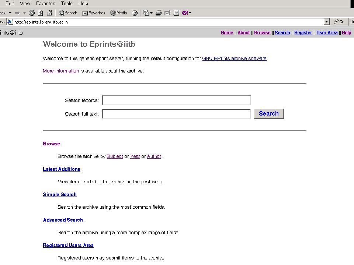Image resolution: width=354 pixels, height=265 pixels.
Task: Open Browse in the top navigation
Action: tap(262, 33)
